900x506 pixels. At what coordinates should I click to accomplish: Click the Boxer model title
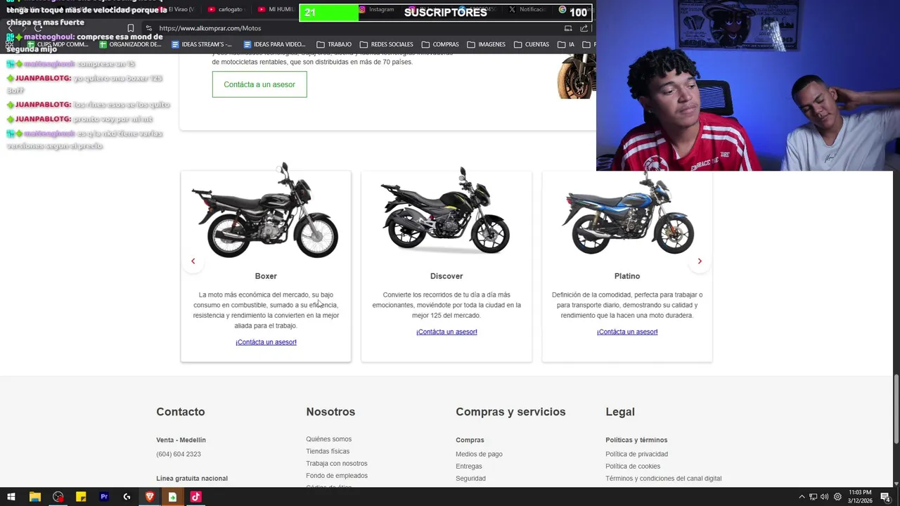[x=266, y=276]
